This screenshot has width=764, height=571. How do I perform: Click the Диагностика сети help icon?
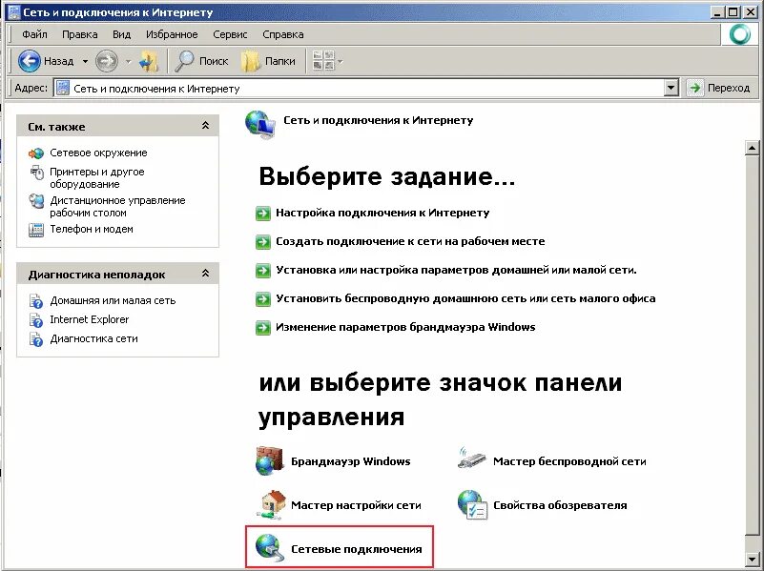[x=36, y=338]
